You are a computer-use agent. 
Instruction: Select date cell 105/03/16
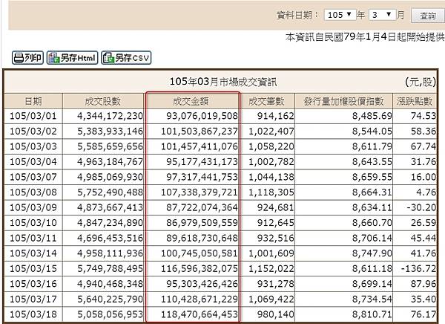pos(33,284)
